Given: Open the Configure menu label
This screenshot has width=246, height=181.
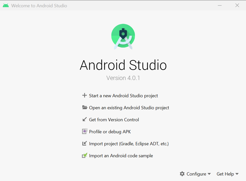Looking at the screenshot, I should (x=196, y=174).
